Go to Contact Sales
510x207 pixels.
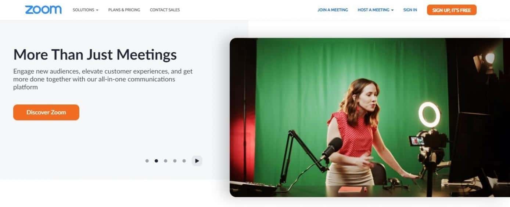165,10
